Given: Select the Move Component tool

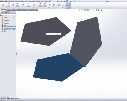Looking at the screenshot, I should click(28, 5).
